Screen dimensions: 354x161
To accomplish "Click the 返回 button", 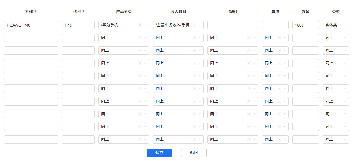I will [x=194, y=153].
